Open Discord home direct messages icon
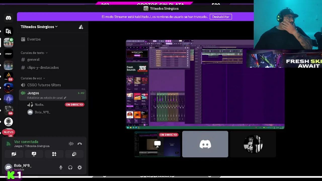Viewport: 322px width, 181px height. click(9, 18)
